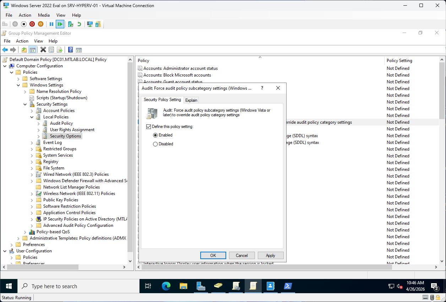Open Task View on the taskbar
The width and height of the screenshot is (446, 302).
[x=148, y=286]
